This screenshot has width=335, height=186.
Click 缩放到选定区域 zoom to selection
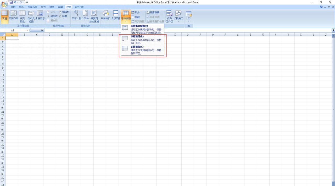pos(94,17)
